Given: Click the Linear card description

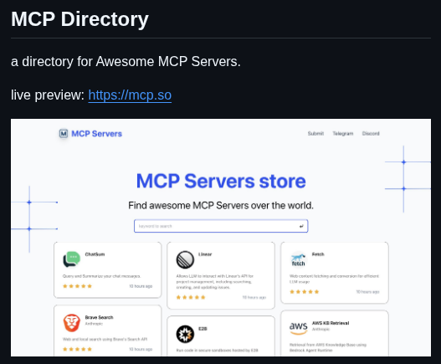Looking at the screenshot, I should tap(215, 282).
